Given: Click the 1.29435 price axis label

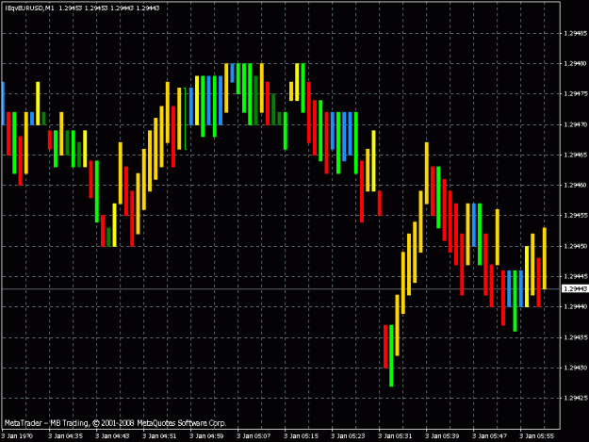Looking at the screenshot, I should [x=576, y=337].
